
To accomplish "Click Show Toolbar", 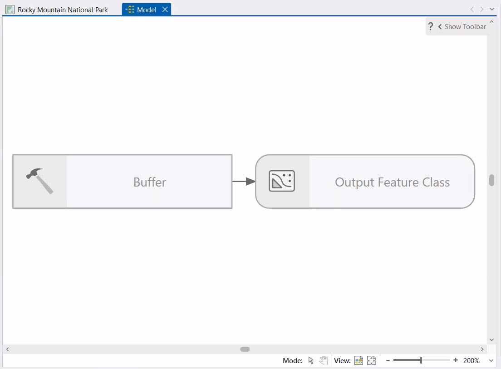I will coord(465,26).
